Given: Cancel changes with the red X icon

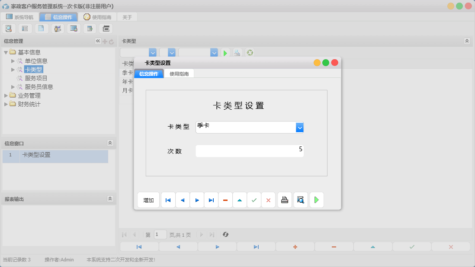Looking at the screenshot, I should coord(268,200).
